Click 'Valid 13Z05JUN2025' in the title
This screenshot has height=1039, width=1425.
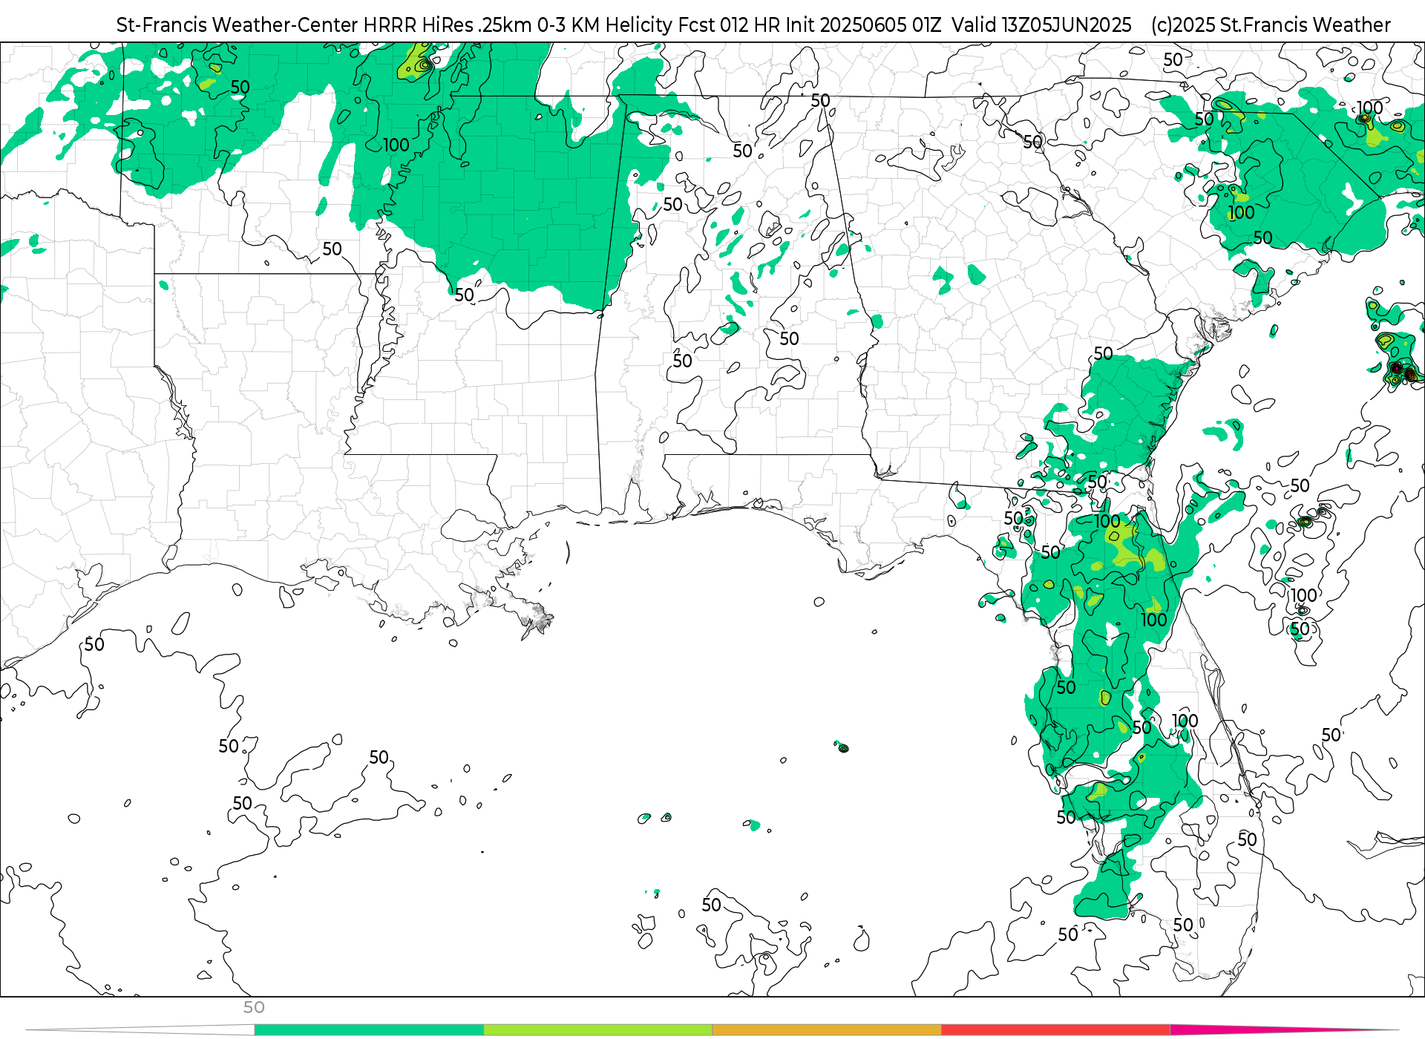tap(1041, 25)
